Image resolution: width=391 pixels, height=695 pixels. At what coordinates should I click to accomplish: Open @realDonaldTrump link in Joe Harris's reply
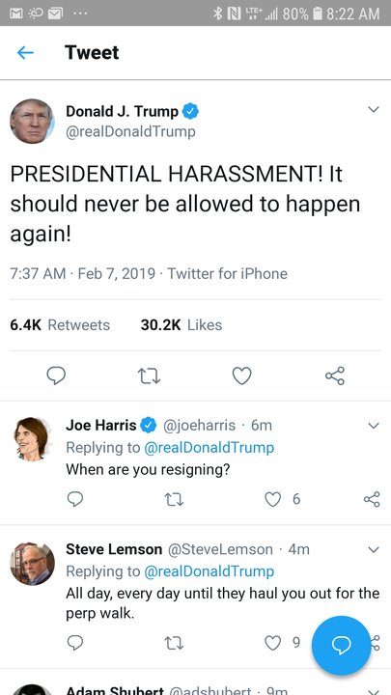pyautogui.click(x=209, y=447)
